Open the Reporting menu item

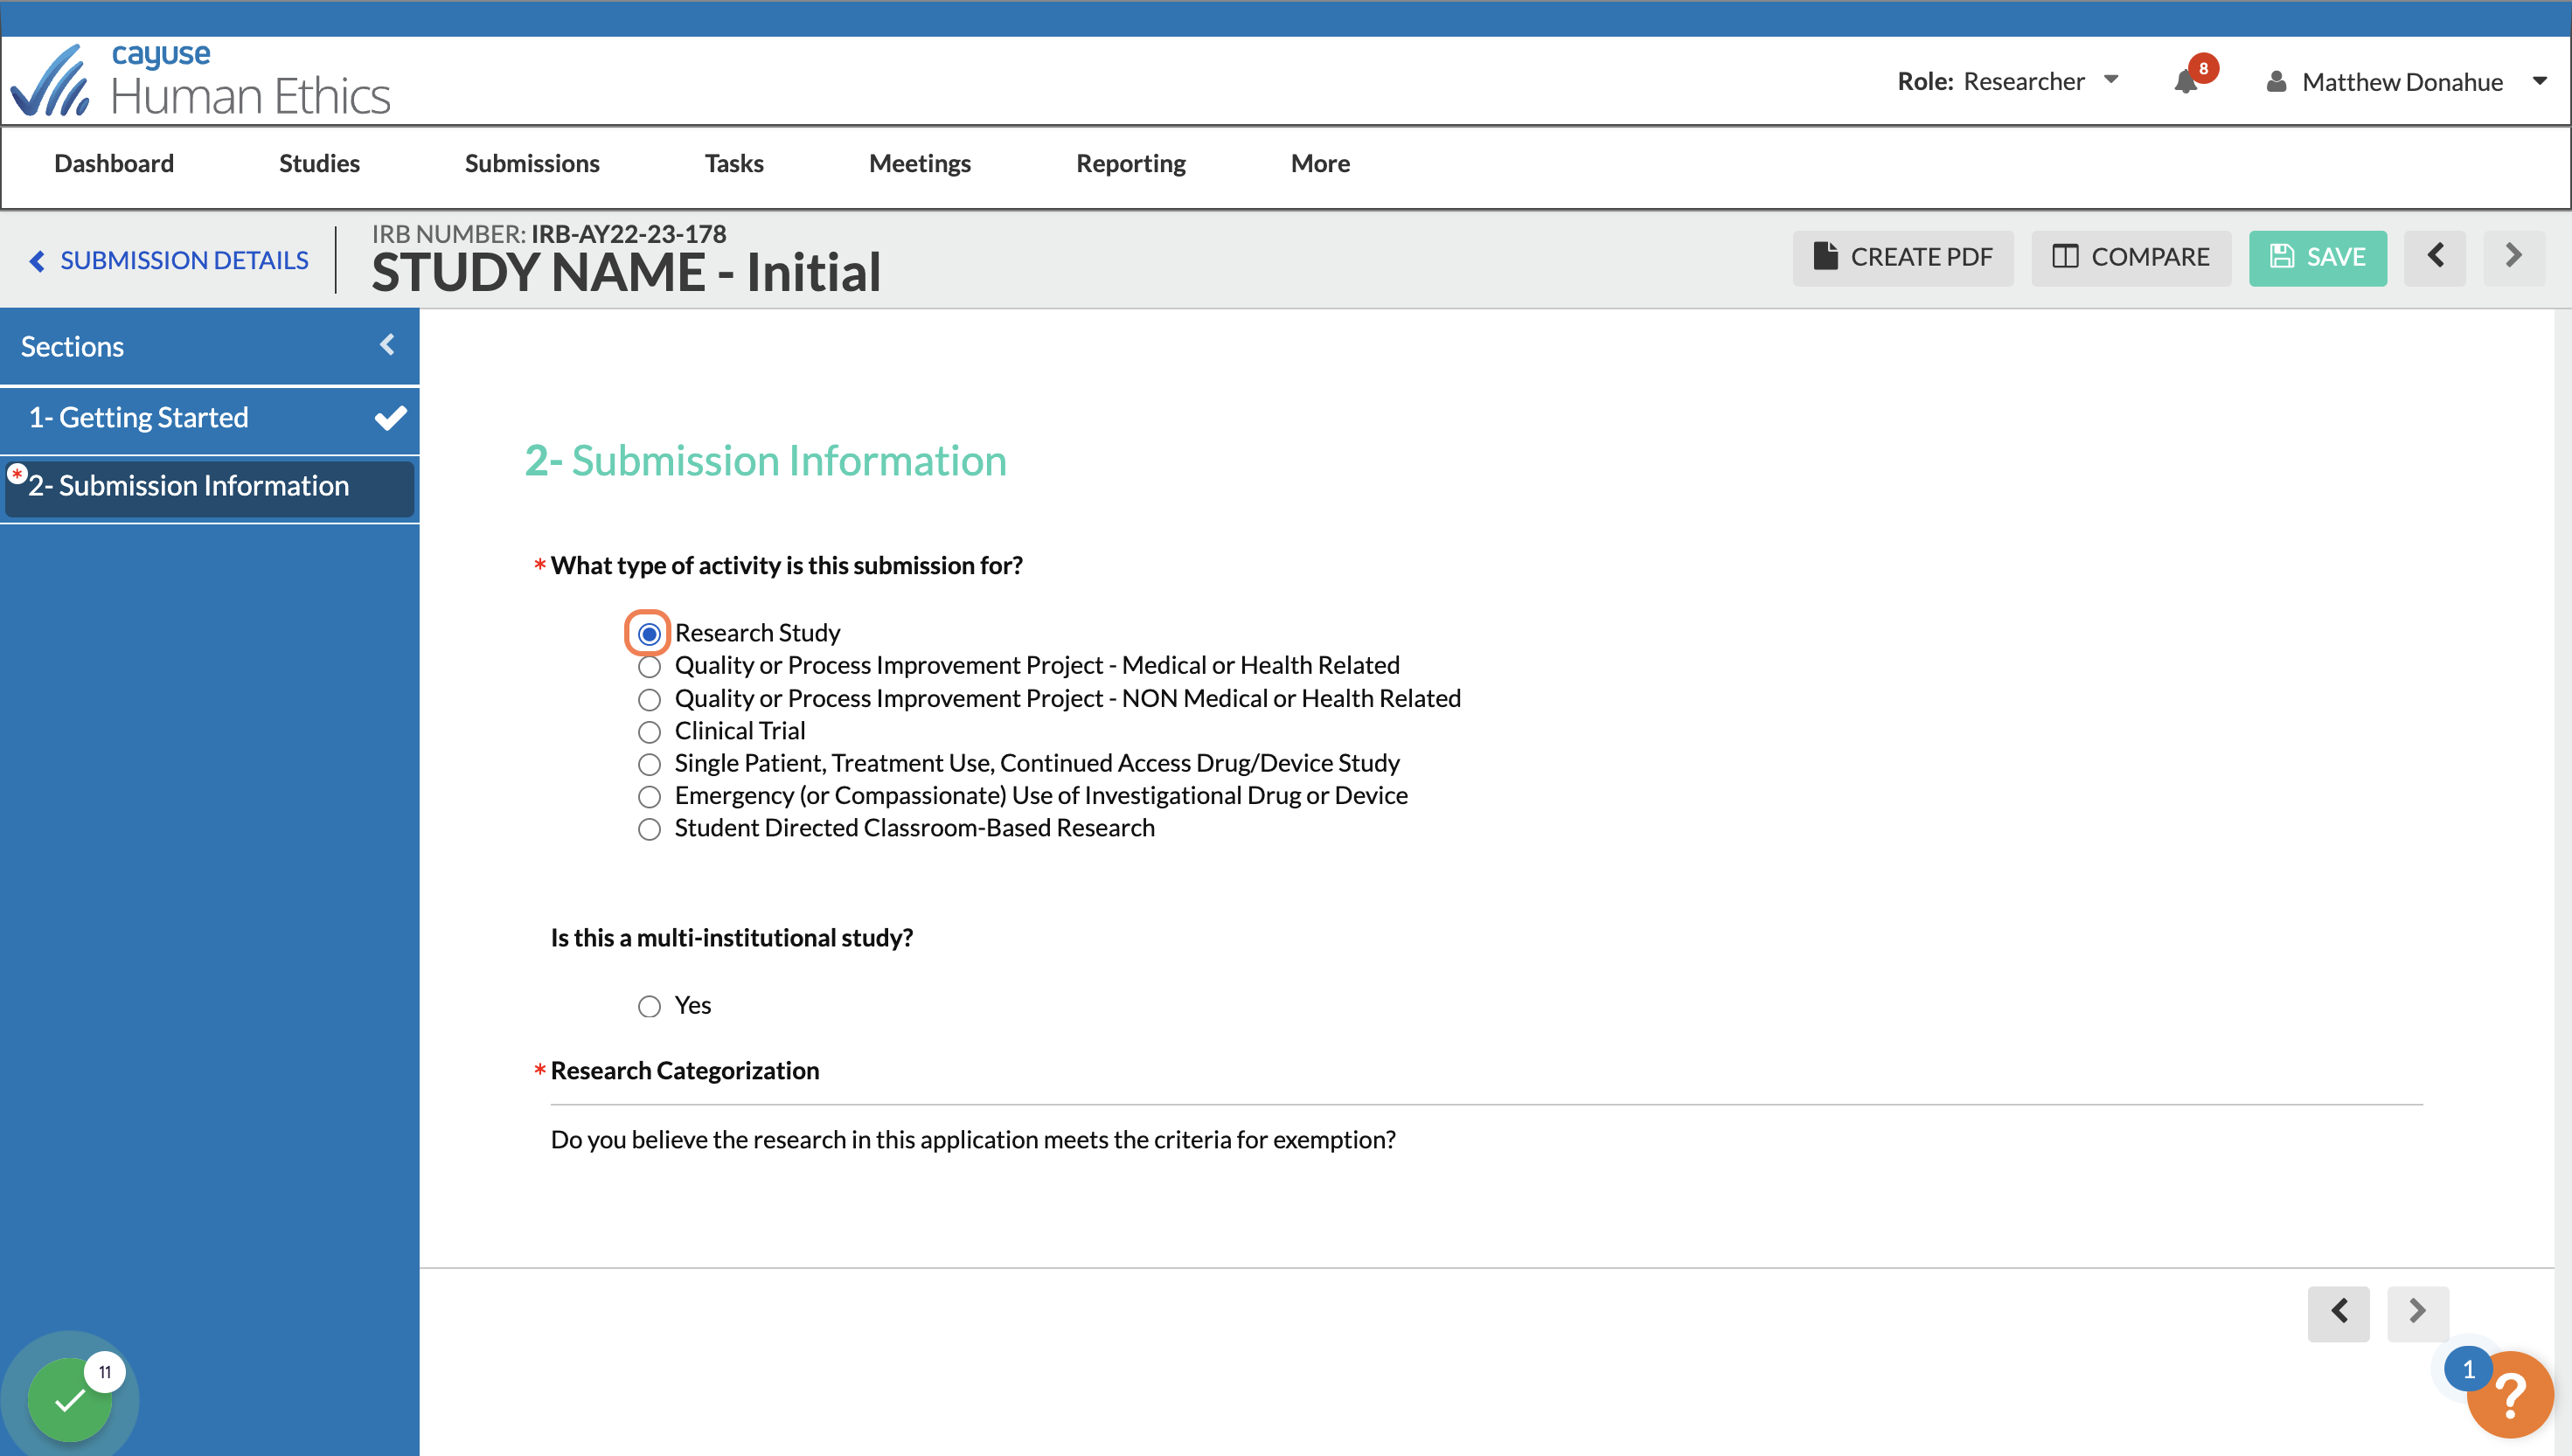[x=1130, y=163]
